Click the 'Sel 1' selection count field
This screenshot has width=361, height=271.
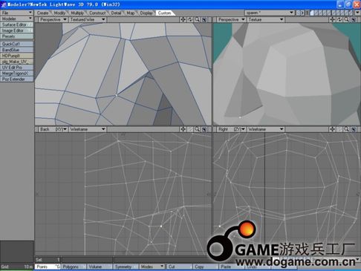[x=48, y=260]
